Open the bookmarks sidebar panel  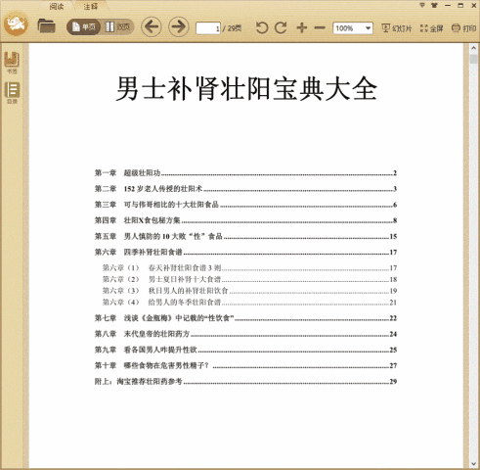tap(12, 62)
